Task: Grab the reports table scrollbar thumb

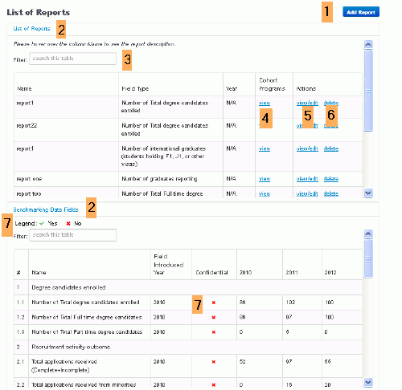Action: (x=368, y=91)
